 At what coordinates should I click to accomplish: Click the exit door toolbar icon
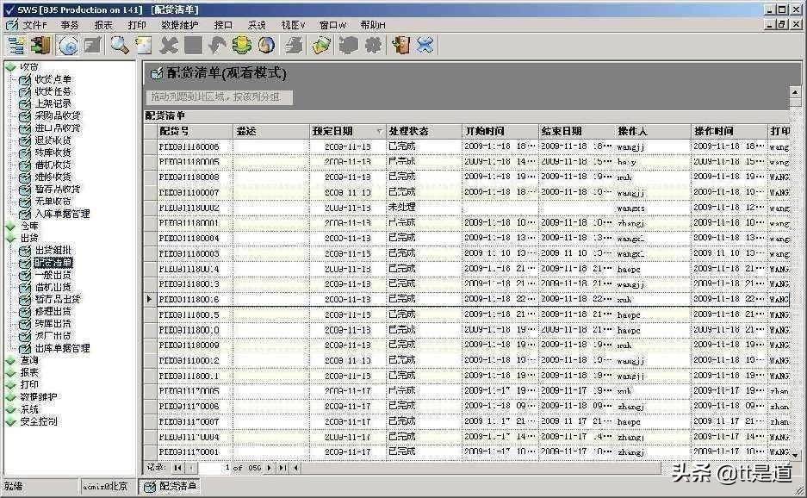(x=400, y=46)
